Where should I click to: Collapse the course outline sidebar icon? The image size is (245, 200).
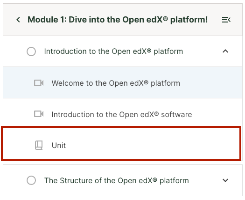pyautogui.click(x=226, y=20)
